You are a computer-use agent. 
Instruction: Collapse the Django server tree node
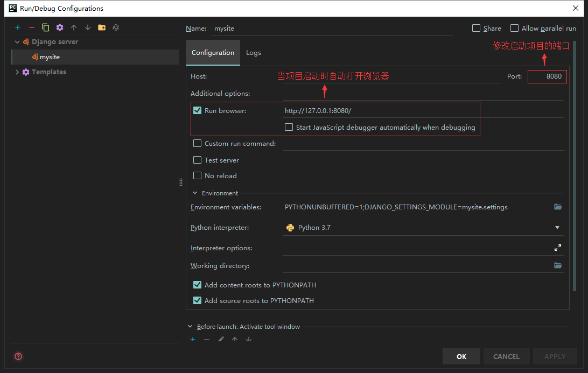(17, 42)
